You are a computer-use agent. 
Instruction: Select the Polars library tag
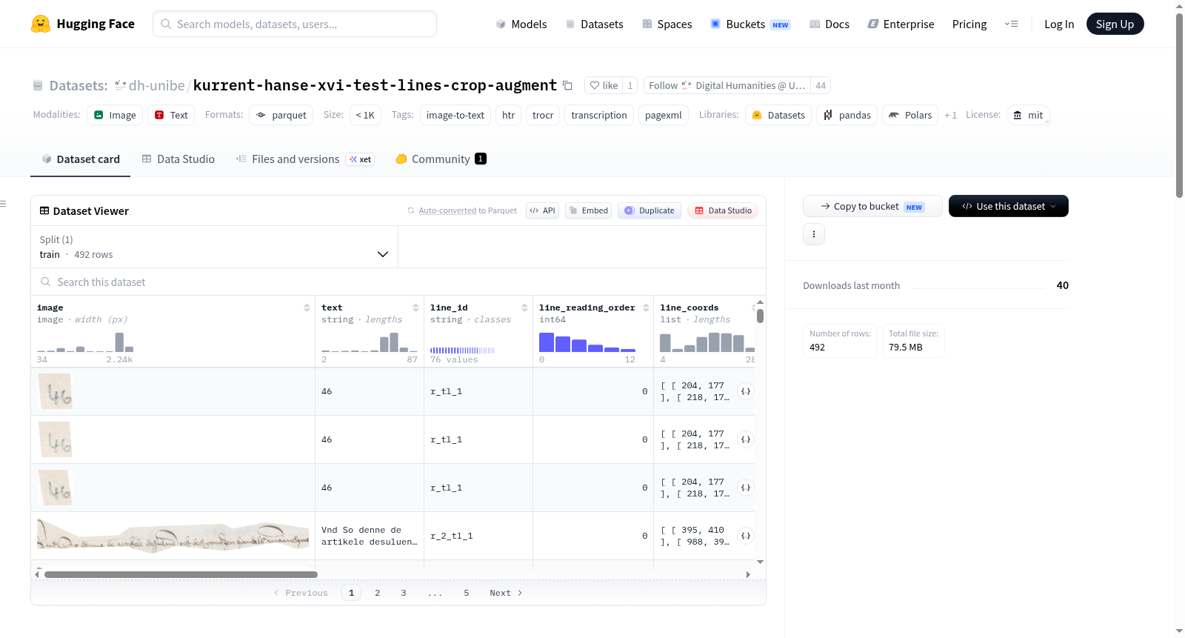point(910,115)
